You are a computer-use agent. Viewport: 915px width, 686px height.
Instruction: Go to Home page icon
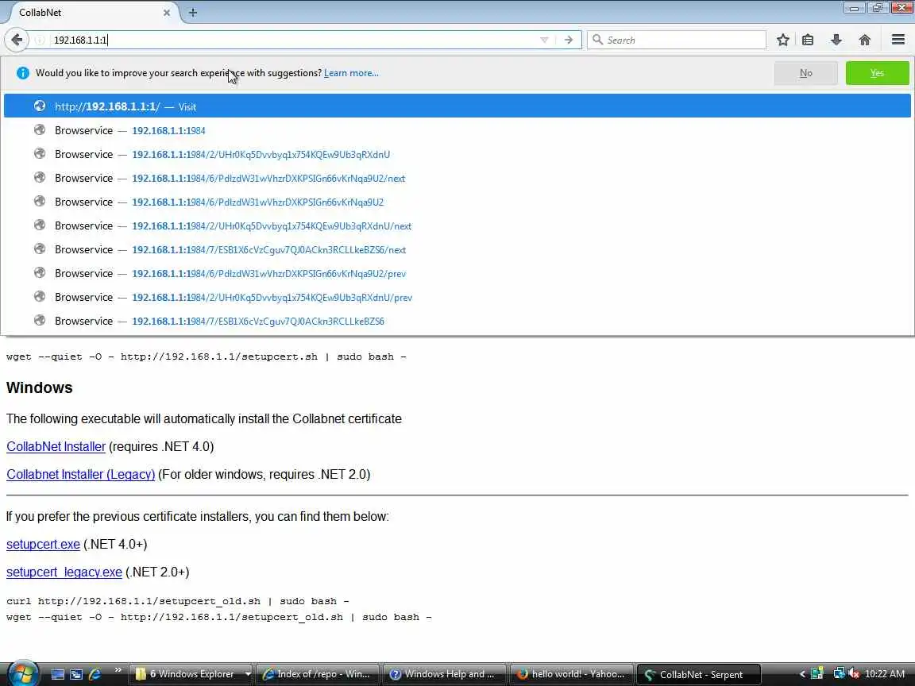(x=865, y=40)
